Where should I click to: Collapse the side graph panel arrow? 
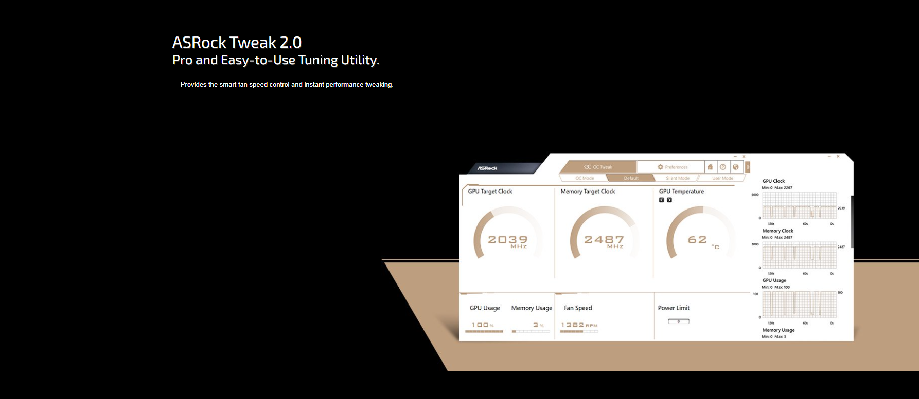(748, 167)
